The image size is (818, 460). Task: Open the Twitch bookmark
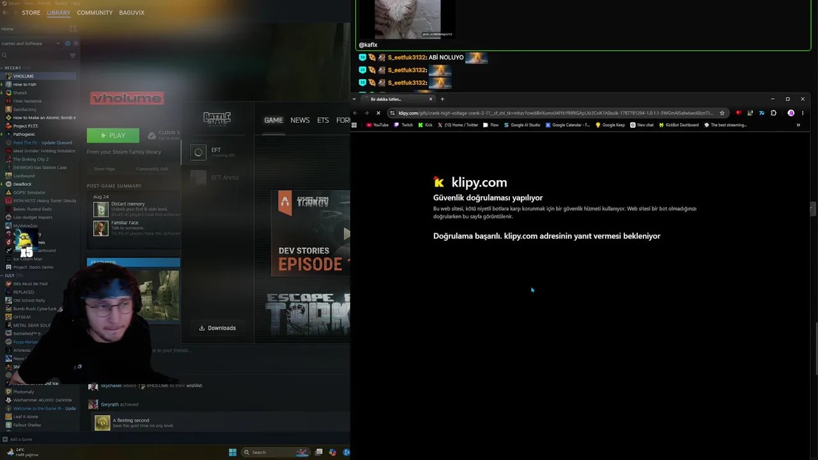coord(404,125)
